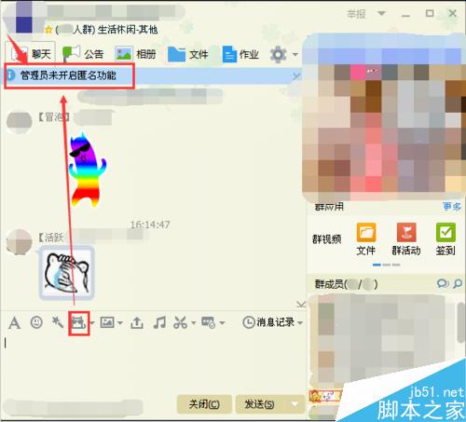
Task: Click the 管理员未开启匿名功能 notice text
Action: pos(68,75)
